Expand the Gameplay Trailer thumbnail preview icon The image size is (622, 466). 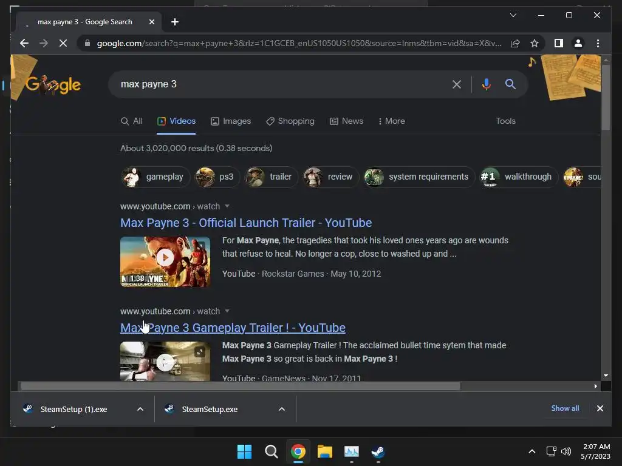199,352
